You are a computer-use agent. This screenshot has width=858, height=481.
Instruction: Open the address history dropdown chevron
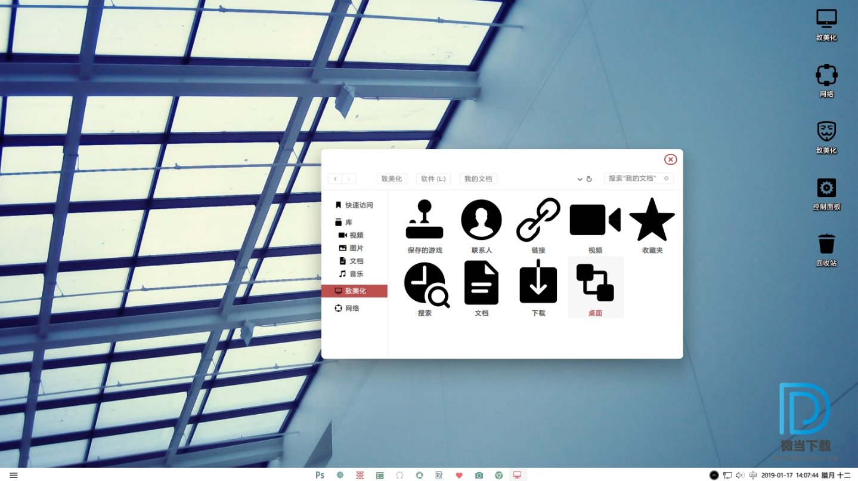(x=580, y=179)
